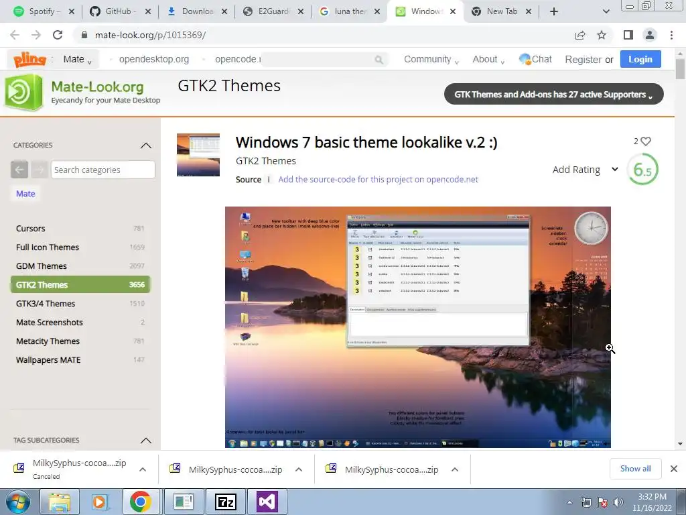Click the Search categories field
Screen dimensions: 686x515
tap(102, 170)
